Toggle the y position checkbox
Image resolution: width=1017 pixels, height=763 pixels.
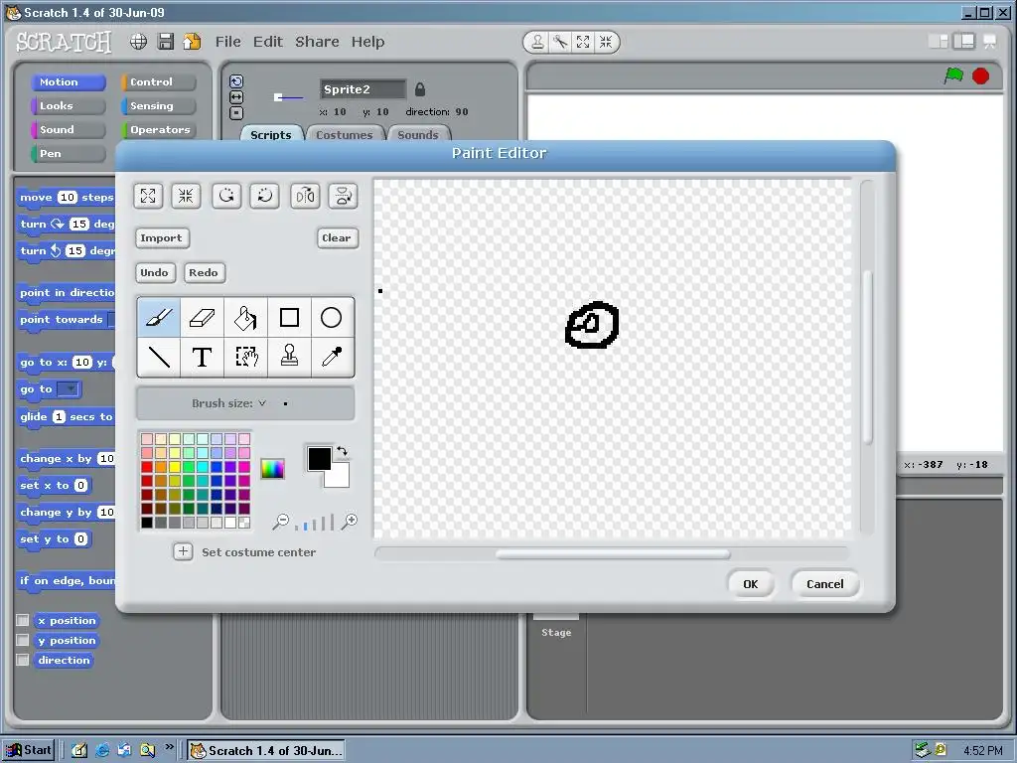tap(23, 641)
